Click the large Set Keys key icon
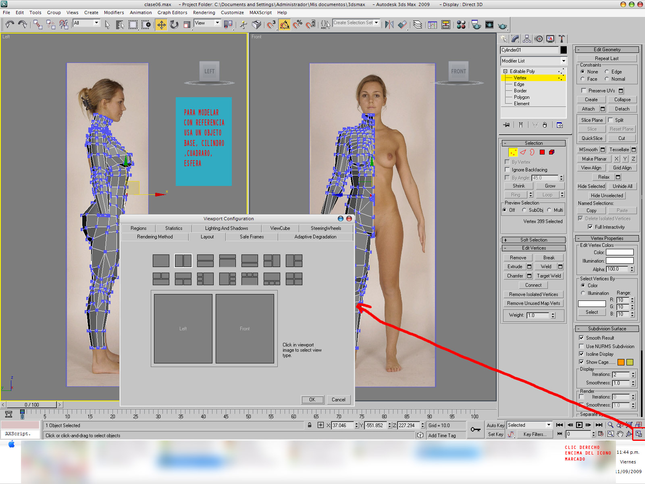The width and height of the screenshot is (645, 484). (476, 430)
